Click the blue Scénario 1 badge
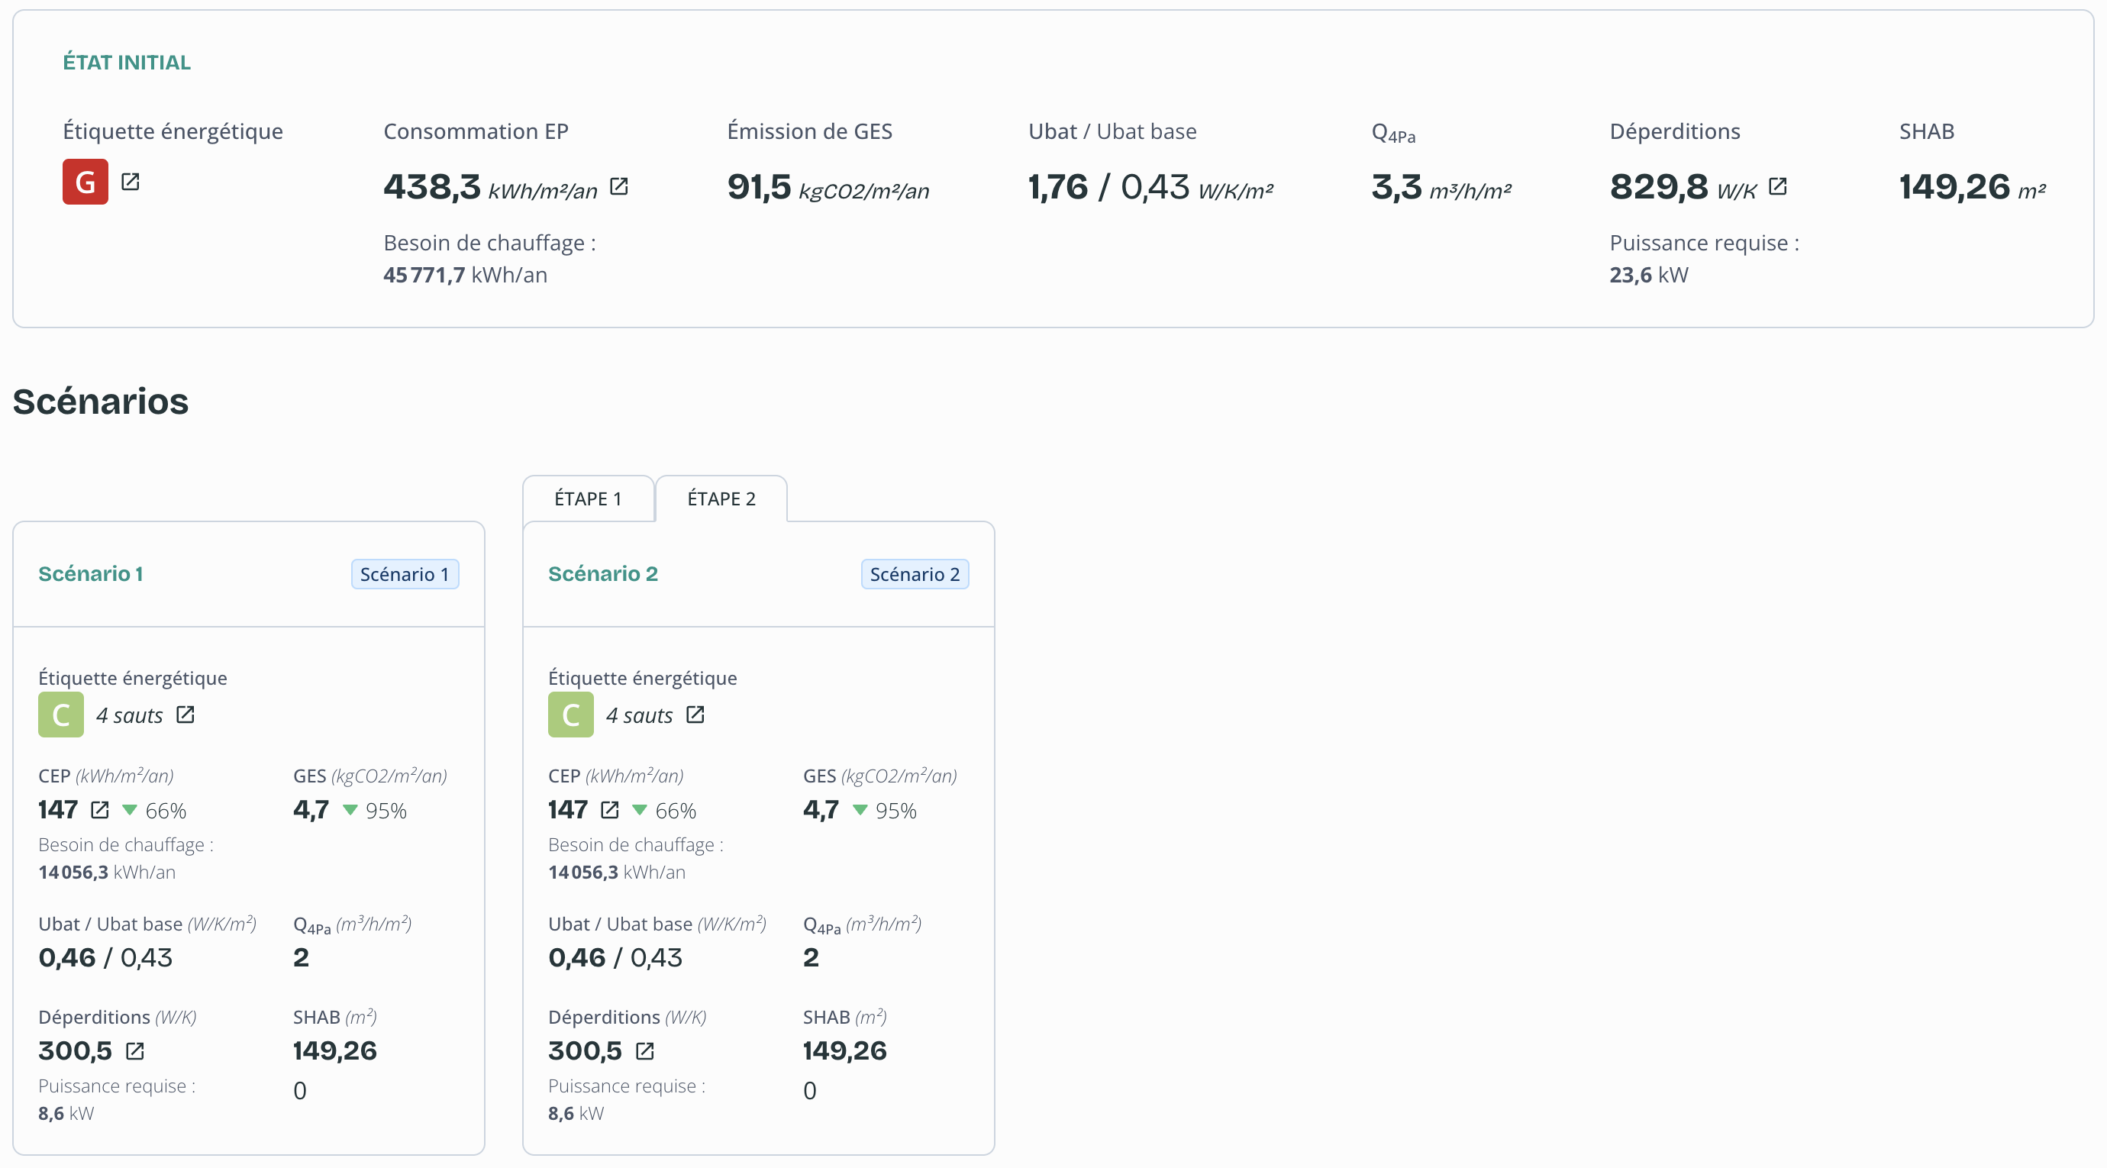The image size is (2107, 1168). click(405, 574)
